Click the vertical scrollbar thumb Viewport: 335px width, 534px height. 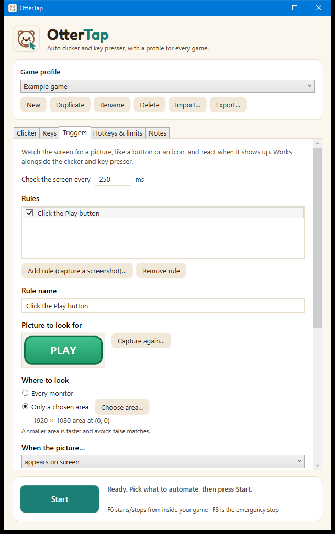(x=317, y=238)
